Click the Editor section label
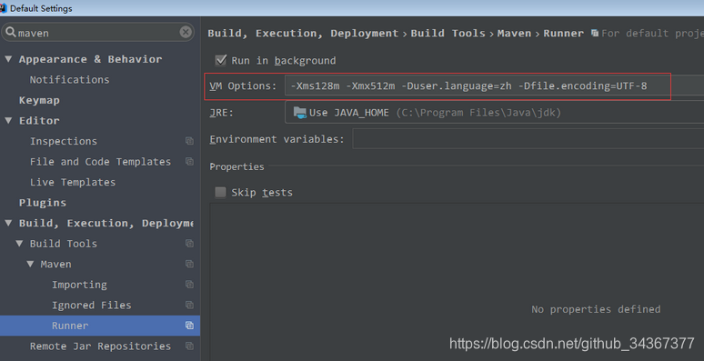The image size is (704, 361). click(x=39, y=120)
